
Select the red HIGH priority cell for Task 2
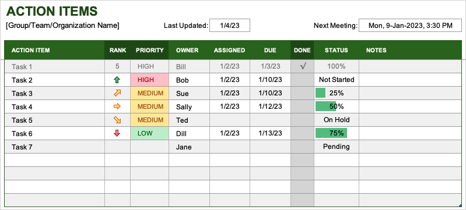149,80
